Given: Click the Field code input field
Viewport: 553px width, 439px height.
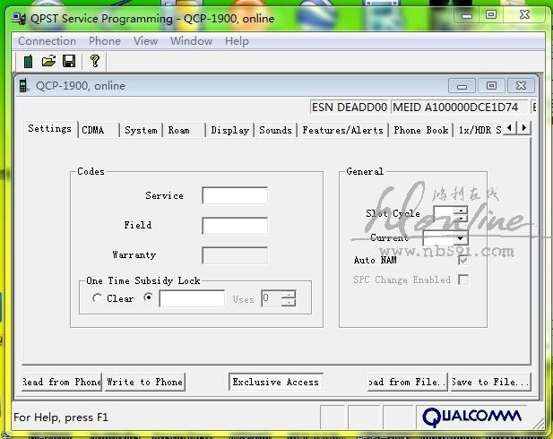Looking at the screenshot, I should 235,226.
